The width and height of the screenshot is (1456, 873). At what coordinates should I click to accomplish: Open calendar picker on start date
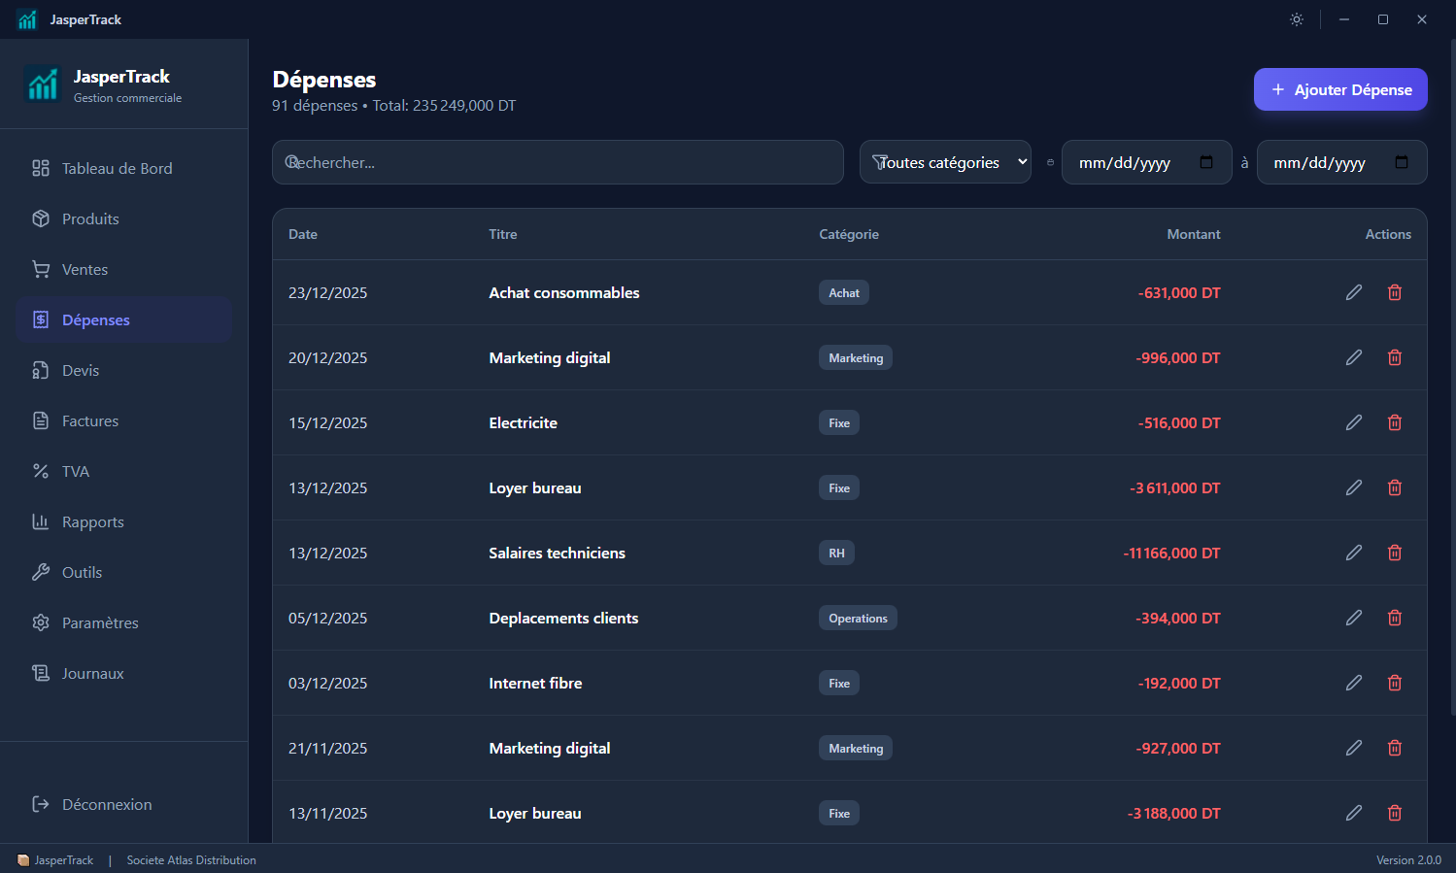(1206, 162)
